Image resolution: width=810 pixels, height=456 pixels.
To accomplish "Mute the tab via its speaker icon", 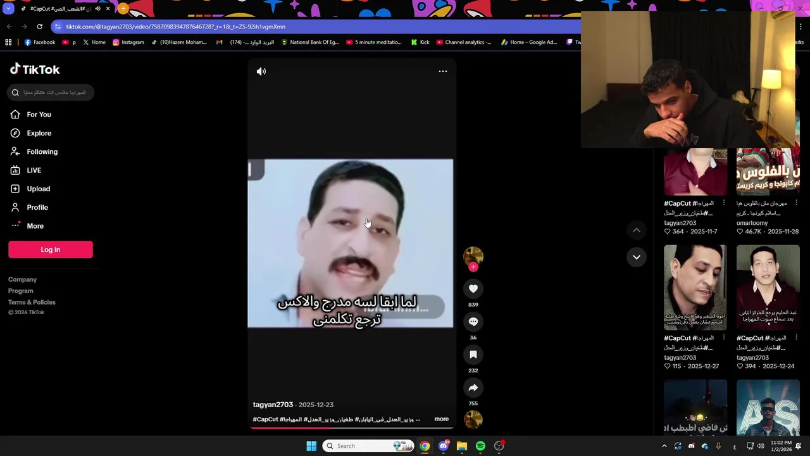I will pos(97,9).
